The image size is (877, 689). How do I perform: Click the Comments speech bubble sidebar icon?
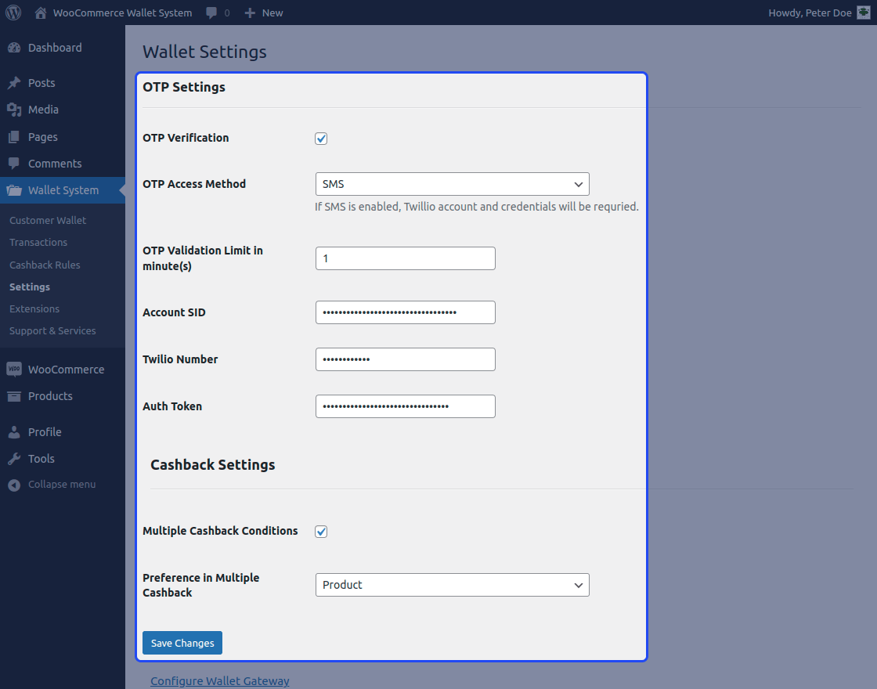click(x=14, y=164)
